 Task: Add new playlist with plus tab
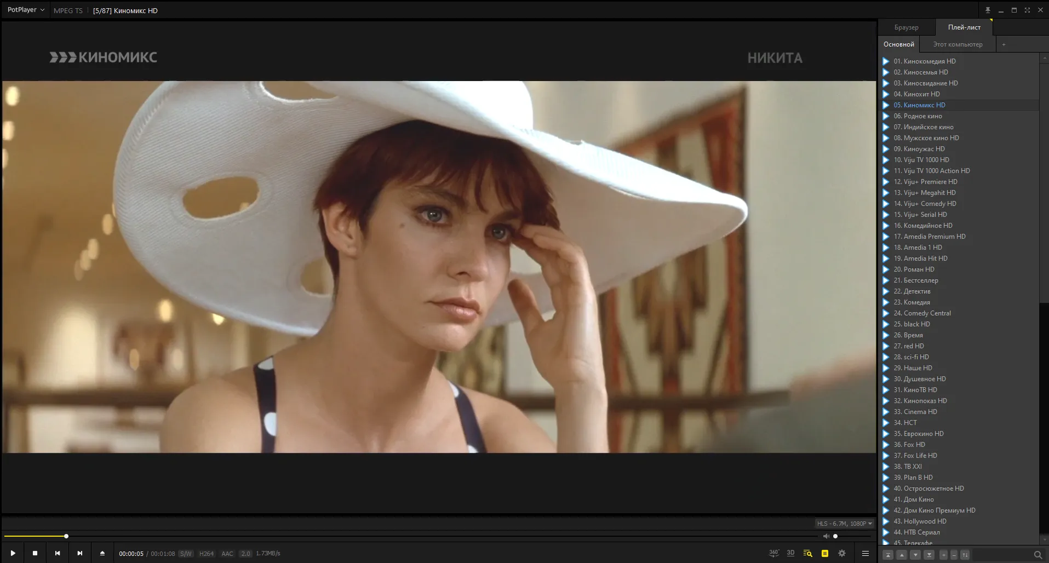[1004, 44]
